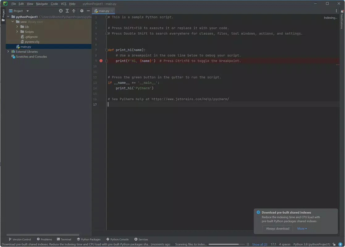Open the File menu
Viewport: 345px width, 247px height.
[13, 4]
